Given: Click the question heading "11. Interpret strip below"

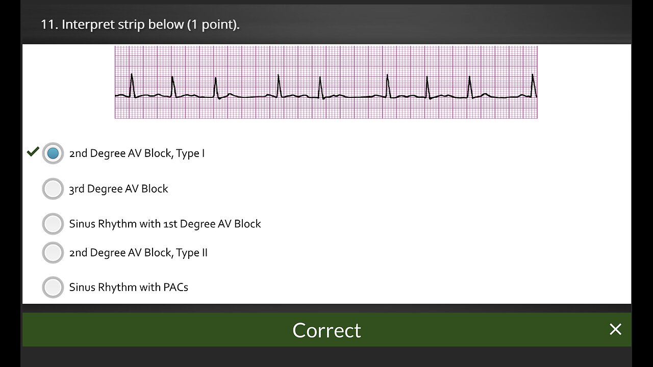Looking at the screenshot, I should click(x=112, y=24).
